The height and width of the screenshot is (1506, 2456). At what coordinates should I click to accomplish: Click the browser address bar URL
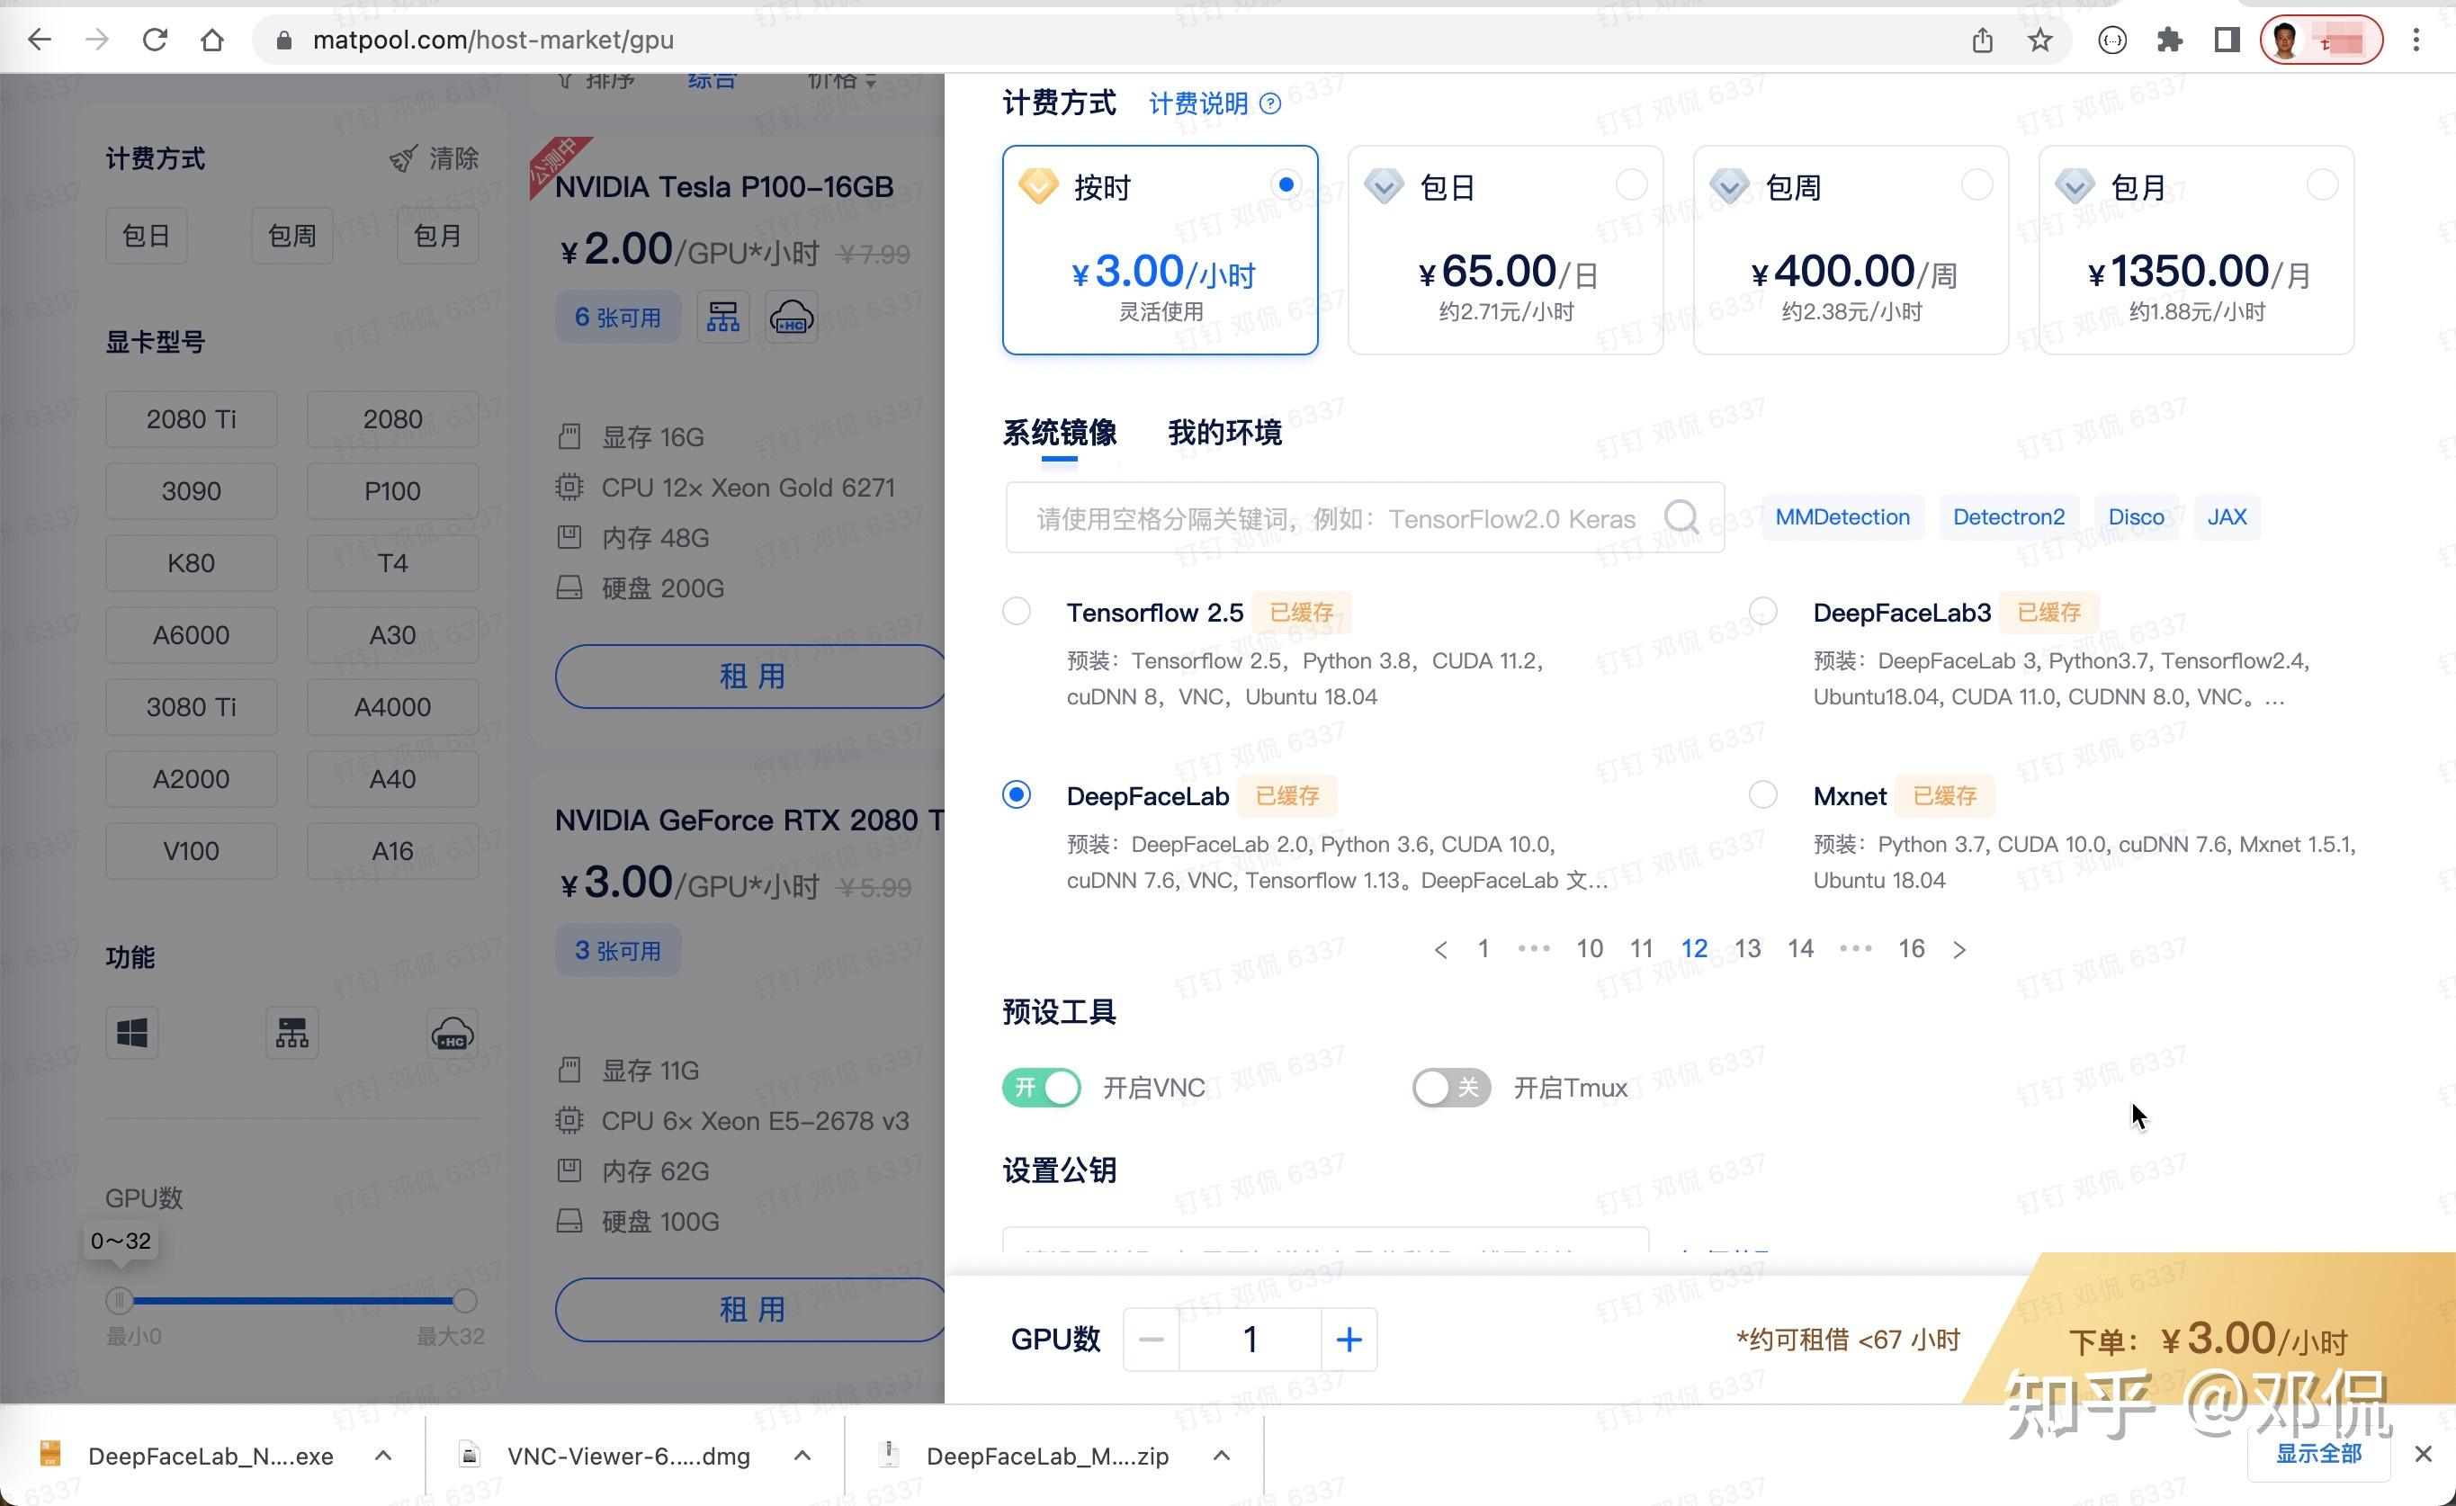coord(493,40)
